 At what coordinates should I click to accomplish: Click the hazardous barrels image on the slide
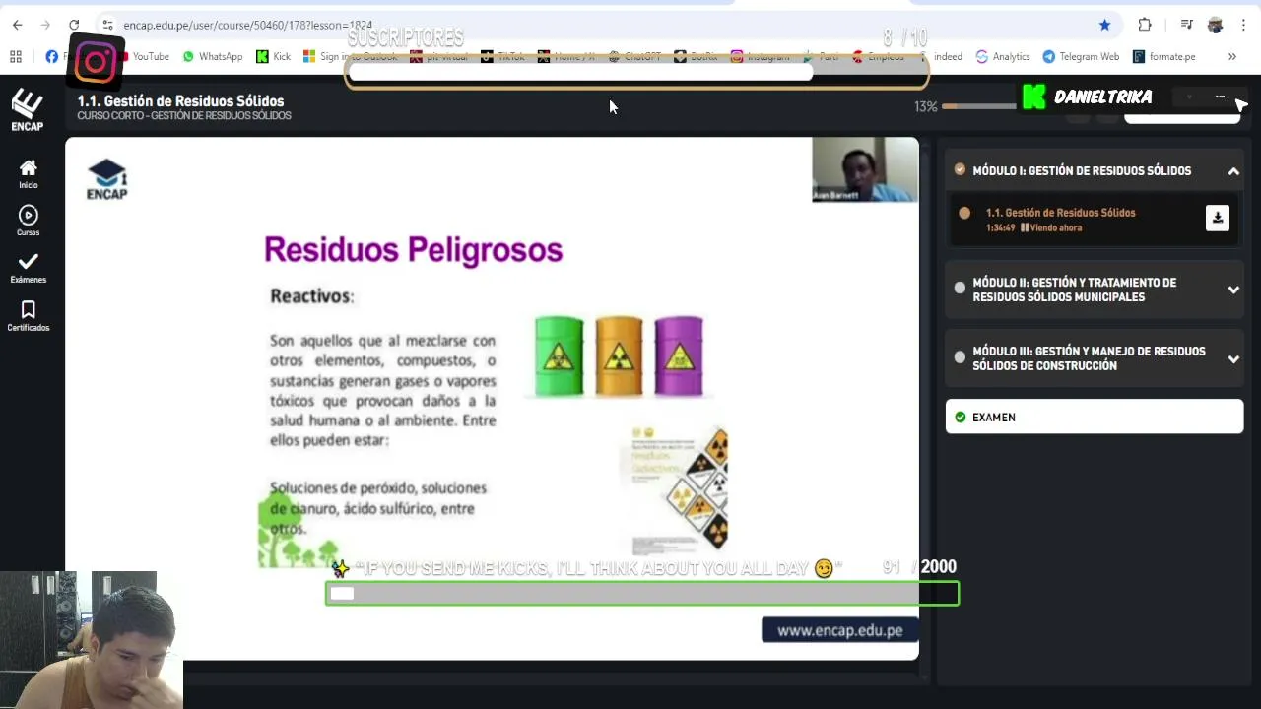coord(619,356)
